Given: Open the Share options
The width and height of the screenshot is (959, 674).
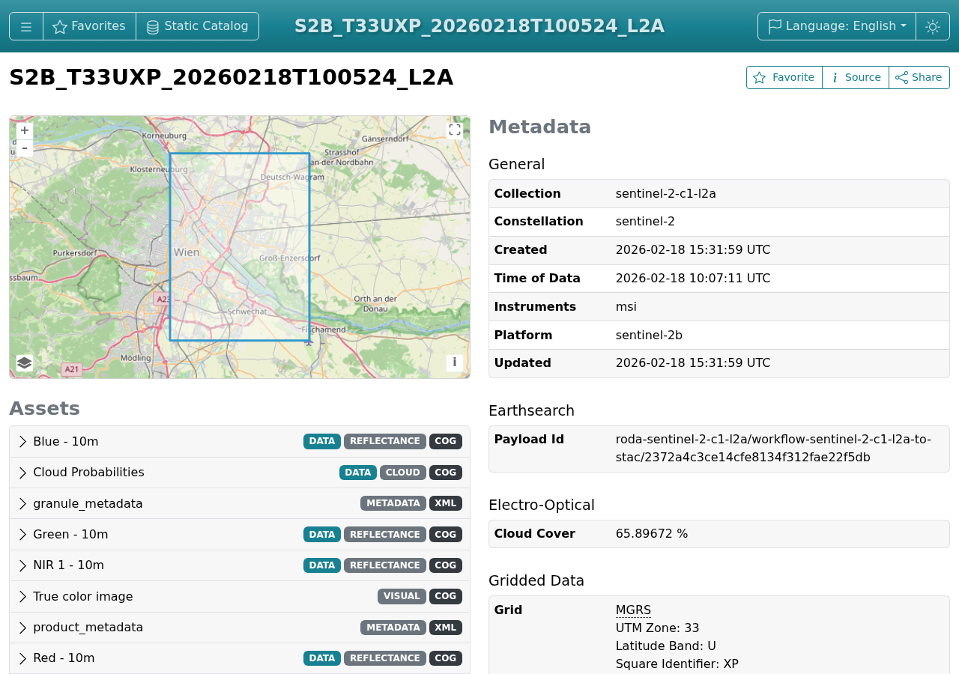Looking at the screenshot, I should [919, 77].
